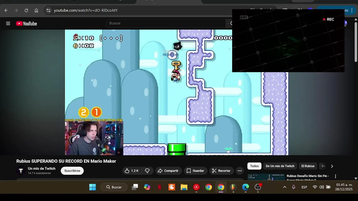Reload the page with the refresh icon

(26, 10)
